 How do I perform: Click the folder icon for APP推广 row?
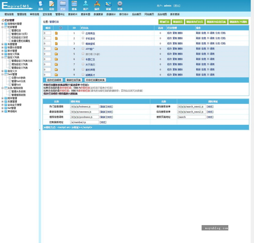click(56, 49)
